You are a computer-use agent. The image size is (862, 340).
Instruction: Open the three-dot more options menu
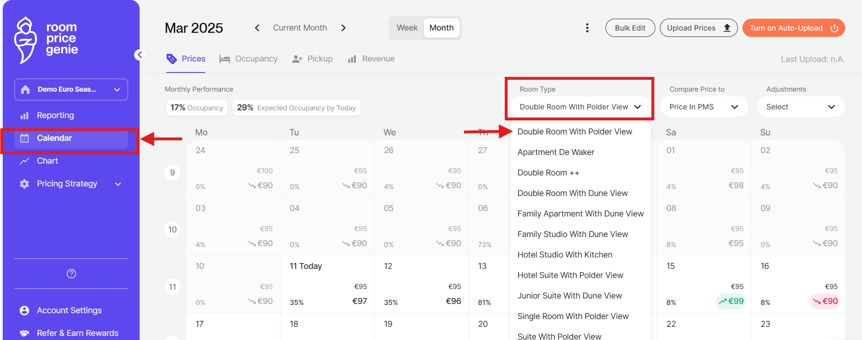pyautogui.click(x=587, y=28)
